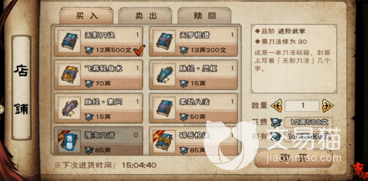This screenshot has height=181, width=368.
Task: Click the silver ingot next to 花费
Action: [276, 122]
